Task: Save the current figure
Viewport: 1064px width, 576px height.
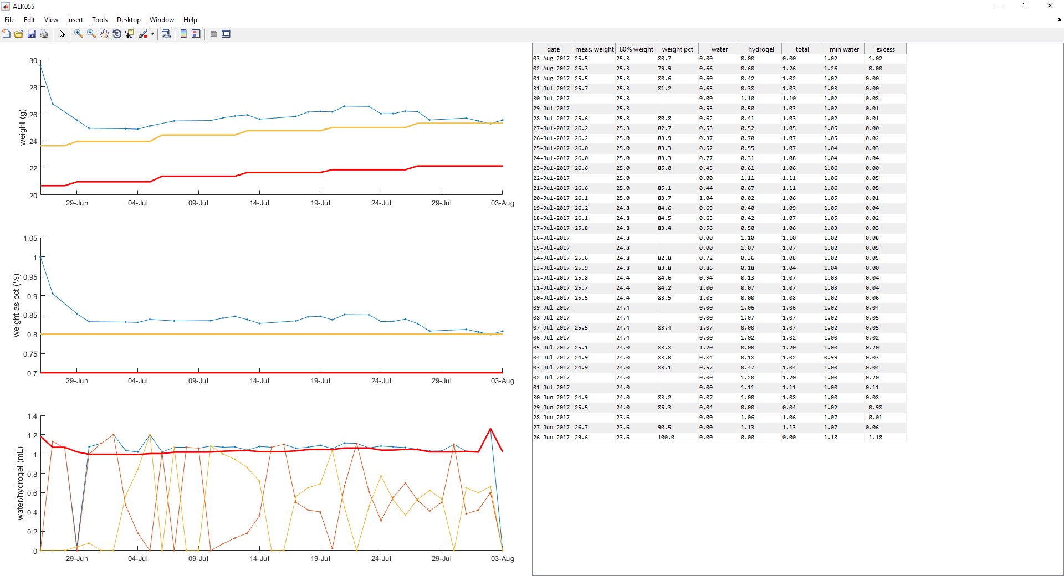Action: point(32,34)
